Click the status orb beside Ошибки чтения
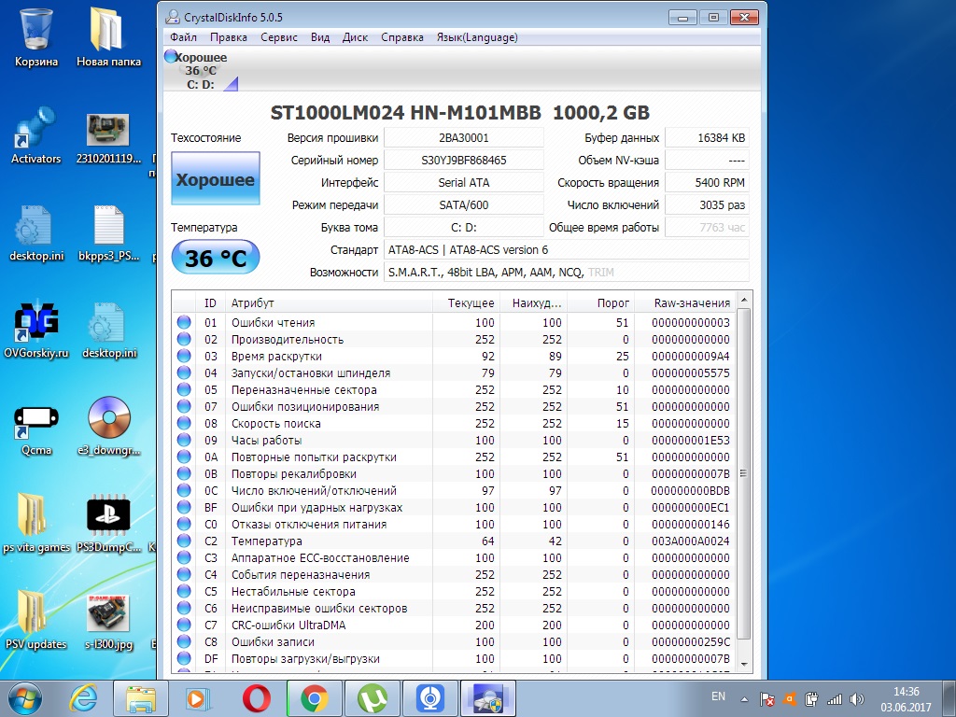Screen dimensions: 956x717 point(184,323)
